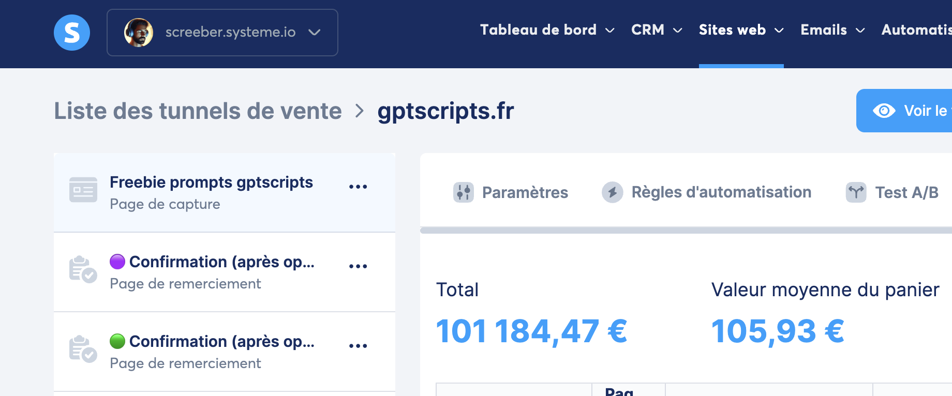Expand the Sites web chevron
Screen dimensions: 952x396
pos(779,31)
